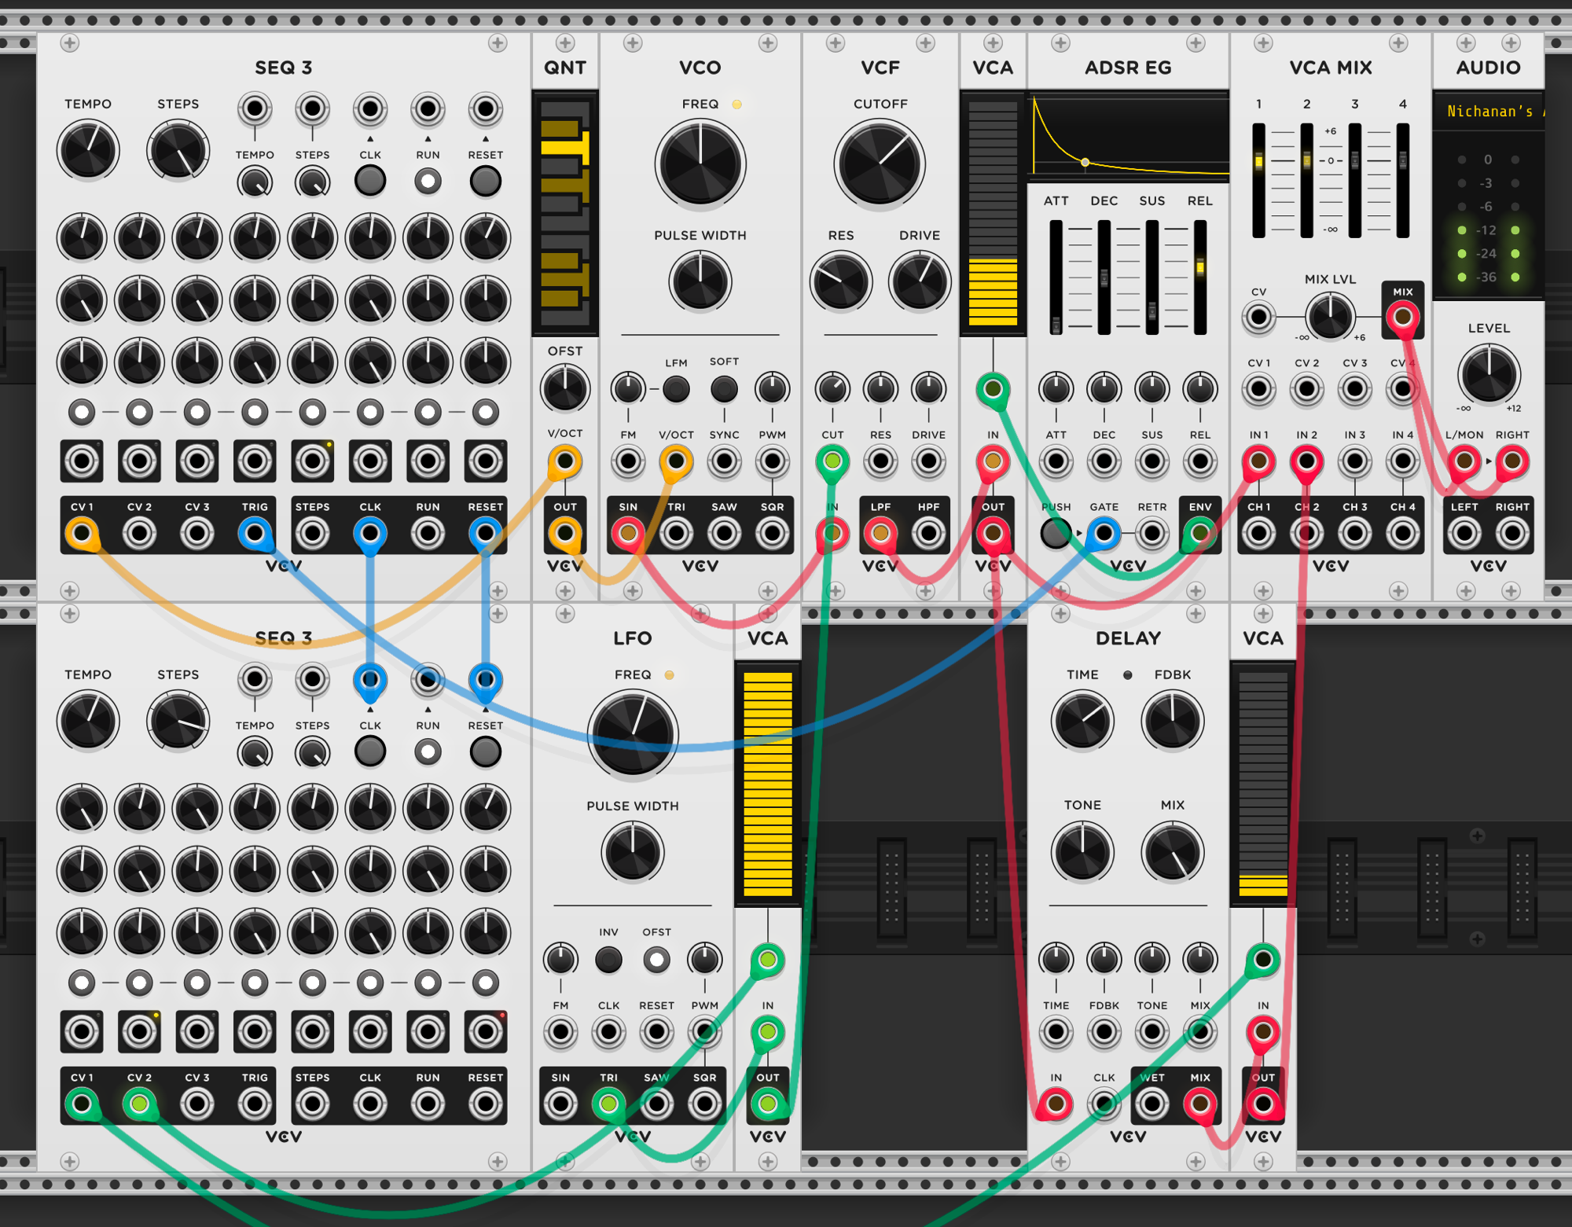Click the bottom SEQ 3 CV 1 output jack
1572x1227 pixels.
point(82,1104)
